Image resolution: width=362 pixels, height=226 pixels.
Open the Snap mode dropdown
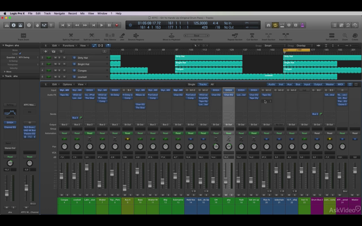(x=274, y=45)
